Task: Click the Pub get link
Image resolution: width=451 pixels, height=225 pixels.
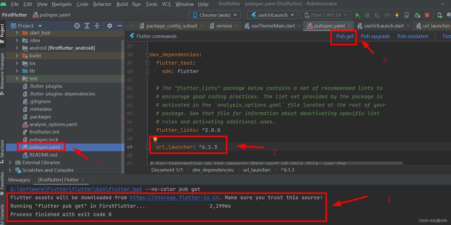Action: point(345,36)
